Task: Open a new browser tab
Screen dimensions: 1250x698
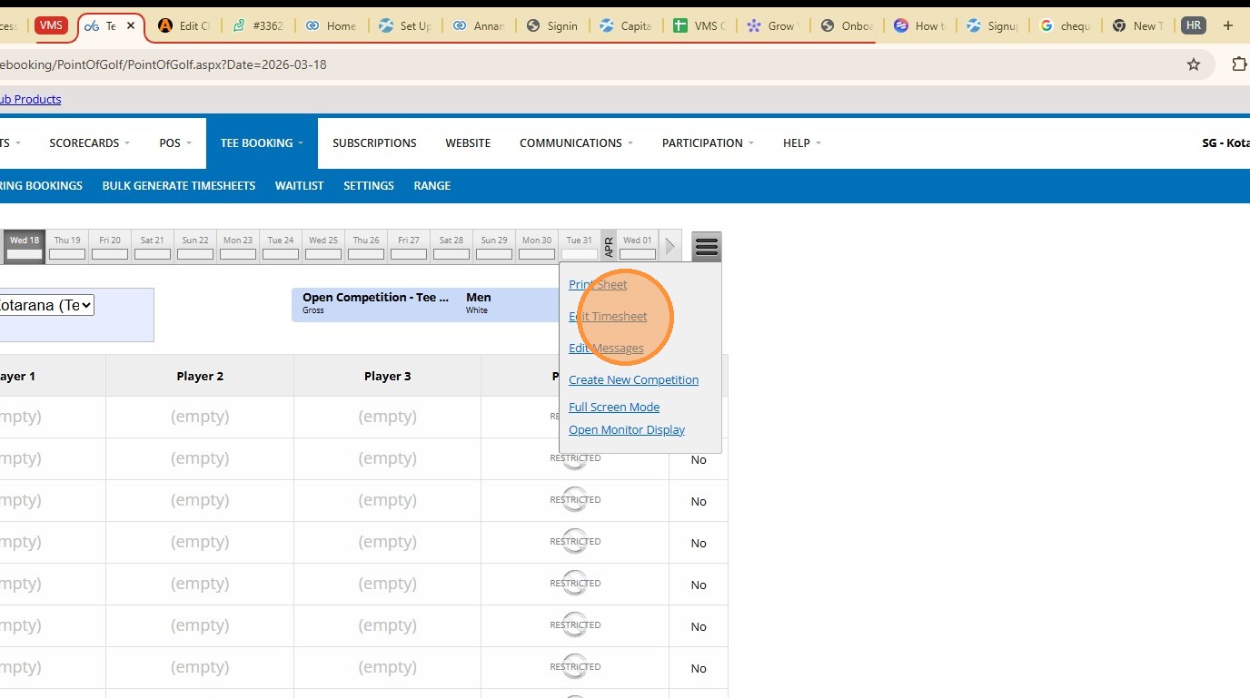Action: [x=1228, y=26]
